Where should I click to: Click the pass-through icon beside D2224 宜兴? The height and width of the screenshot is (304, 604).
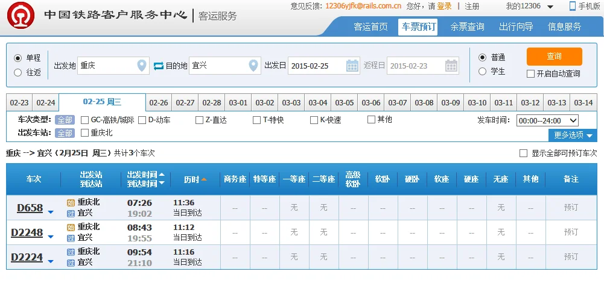click(x=71, y=263)
